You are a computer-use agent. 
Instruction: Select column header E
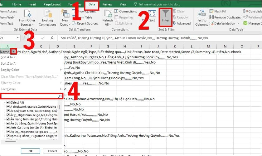point(74,46)
